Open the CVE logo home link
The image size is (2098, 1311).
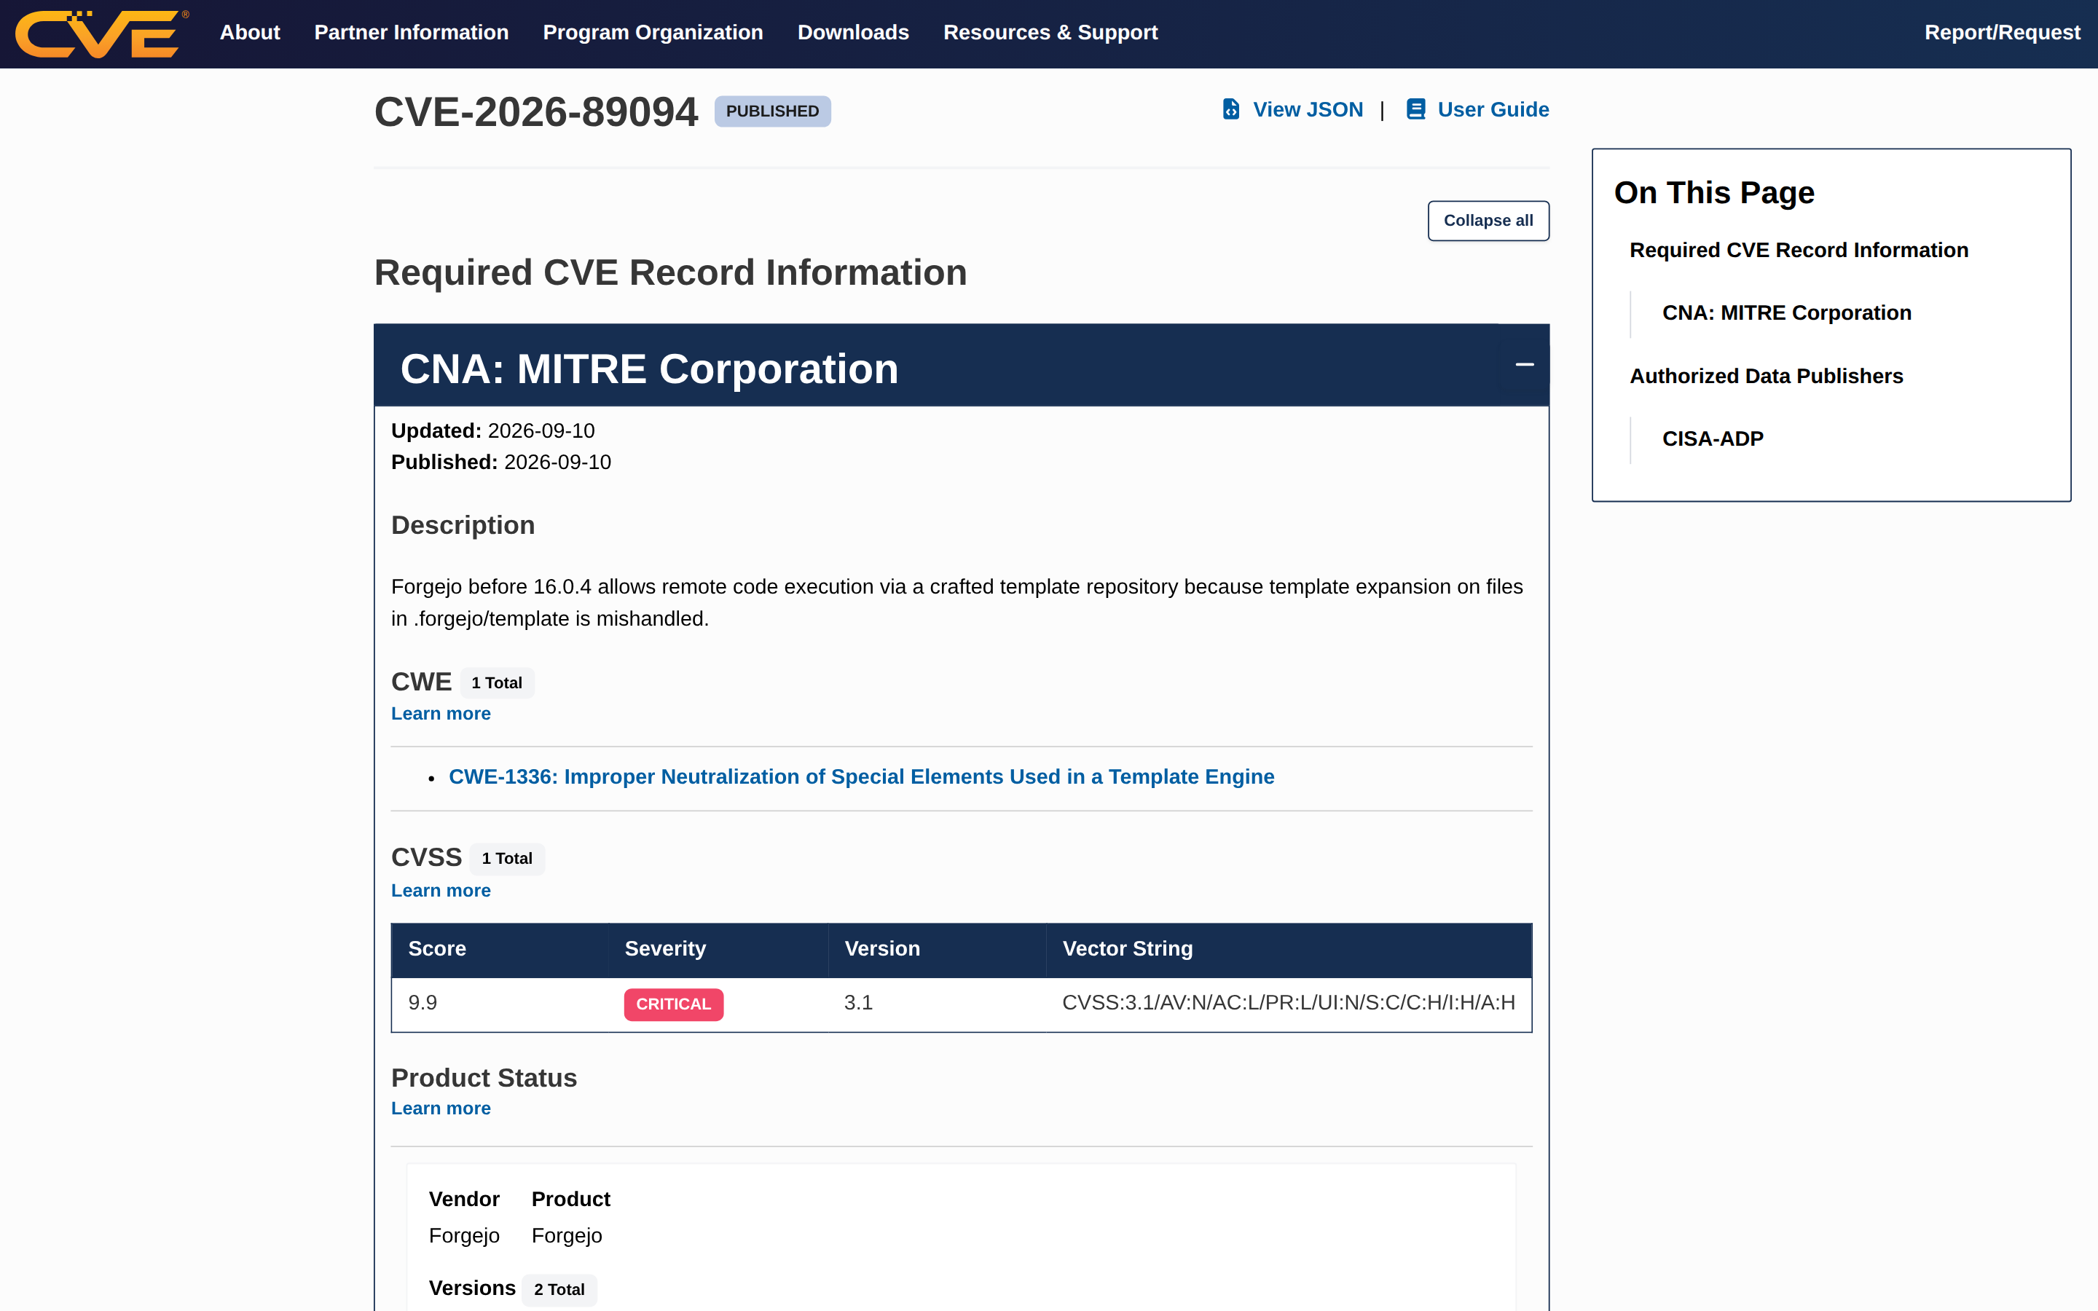coord(101,34)
